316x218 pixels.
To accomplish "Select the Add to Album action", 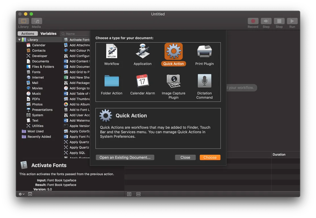I will pos(76,104).
